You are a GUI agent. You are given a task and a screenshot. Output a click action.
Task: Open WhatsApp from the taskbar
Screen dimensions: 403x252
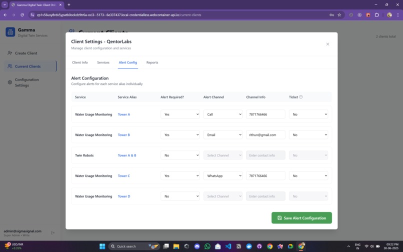(207, 246)
